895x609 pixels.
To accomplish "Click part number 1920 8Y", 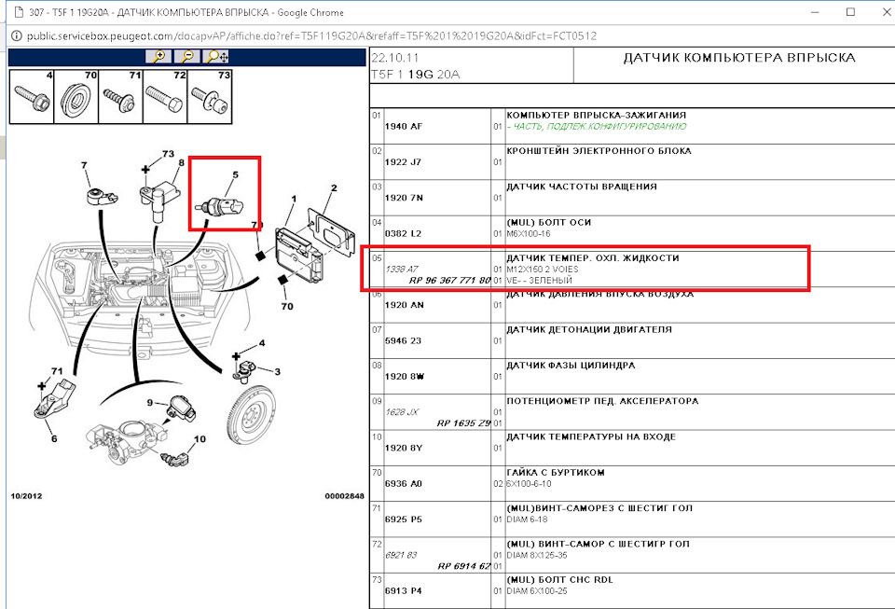I will tap(404, 448).
